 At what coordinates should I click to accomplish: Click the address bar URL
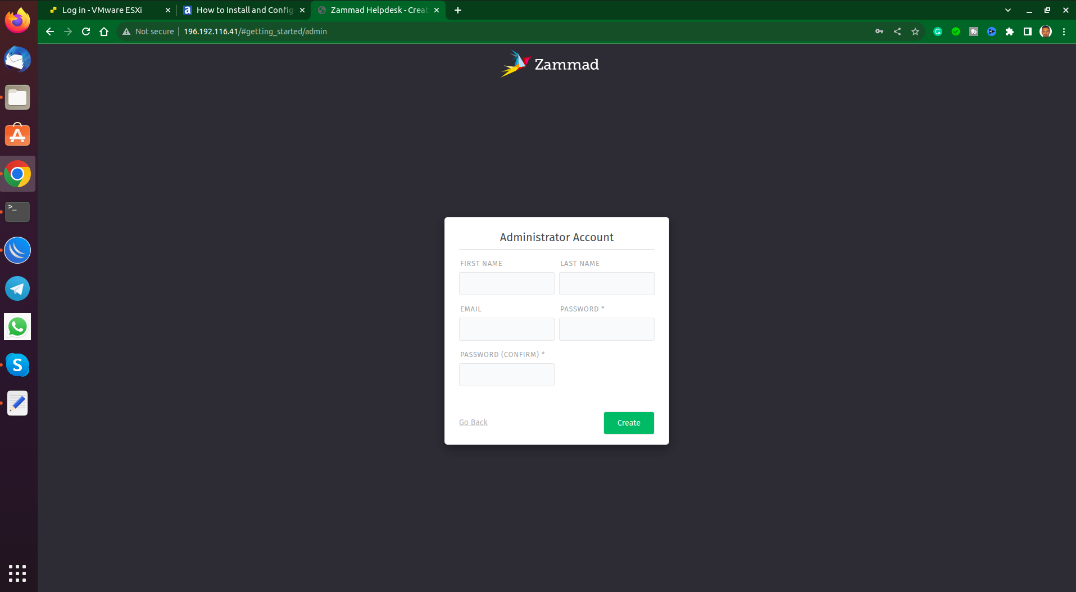point(255,31)
